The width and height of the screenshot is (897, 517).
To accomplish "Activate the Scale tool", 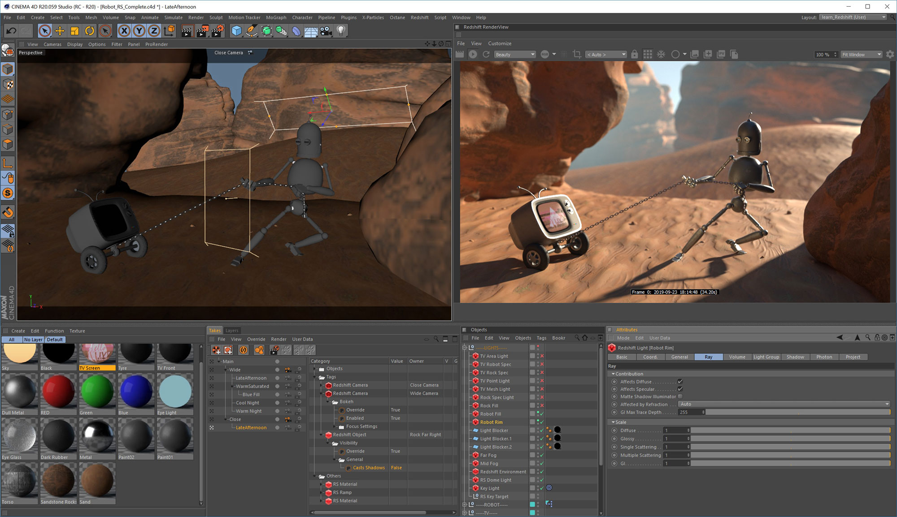I will [x=74, y=30].
